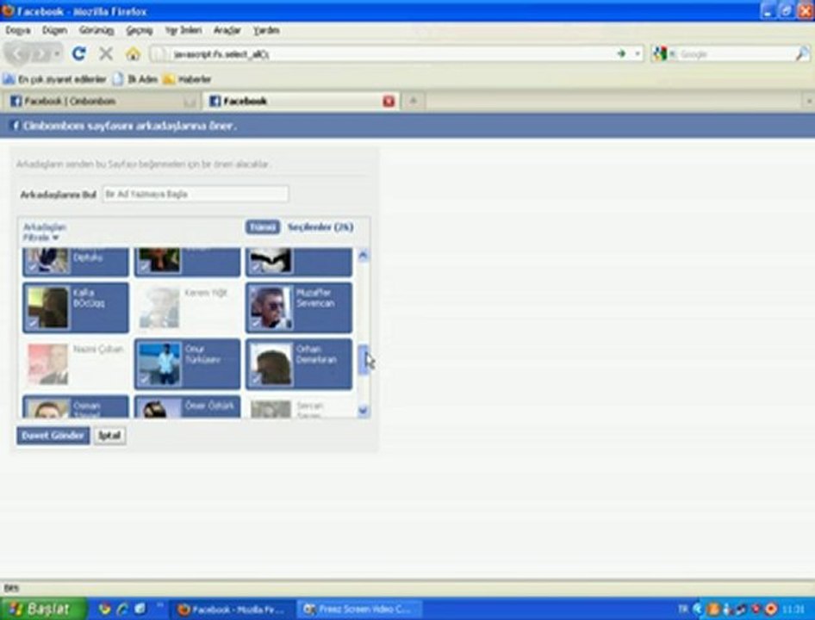The height and width of the screenshot is (620, 815).
Task: Open the Yer İmleri menu
Action: tap(183, 30)
